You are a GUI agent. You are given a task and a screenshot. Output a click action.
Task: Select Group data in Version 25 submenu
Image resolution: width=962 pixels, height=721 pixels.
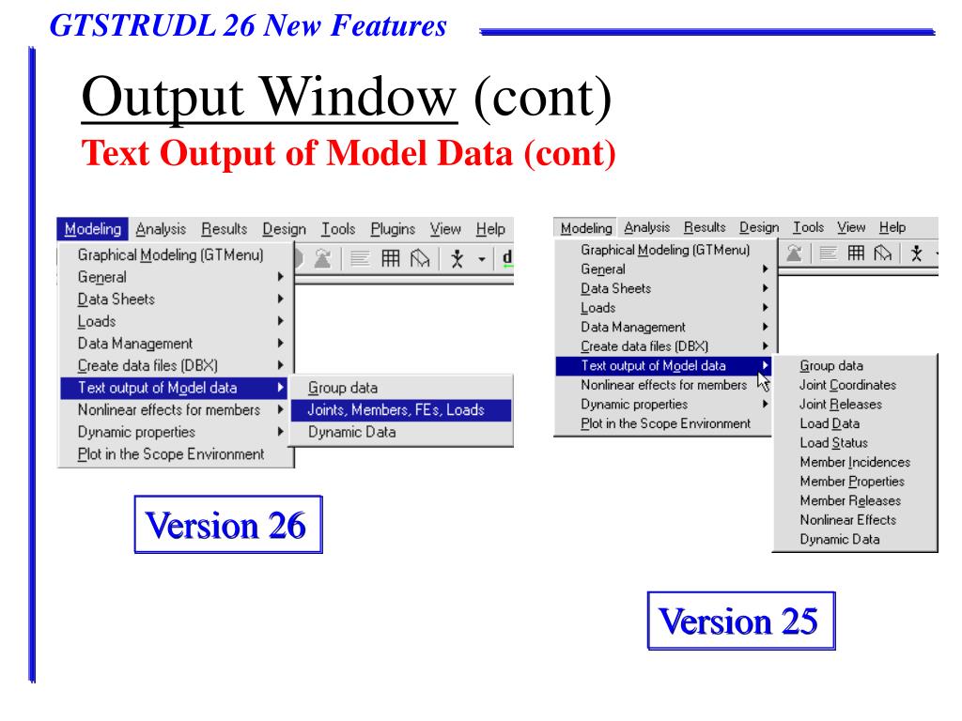(x=855, y=365)
